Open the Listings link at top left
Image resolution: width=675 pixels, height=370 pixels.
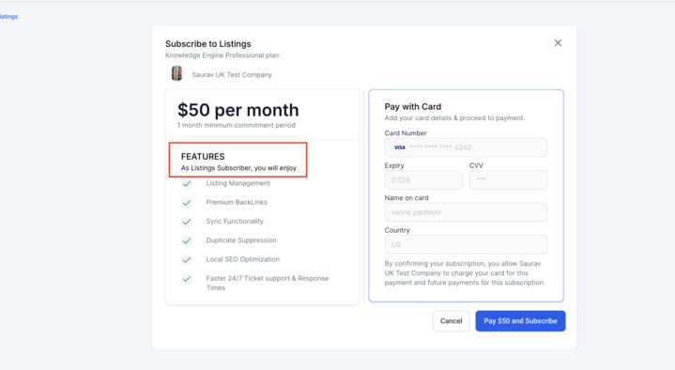8,16
